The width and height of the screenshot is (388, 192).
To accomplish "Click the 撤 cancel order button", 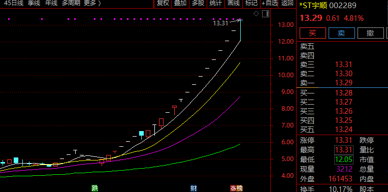I will 370,33.
